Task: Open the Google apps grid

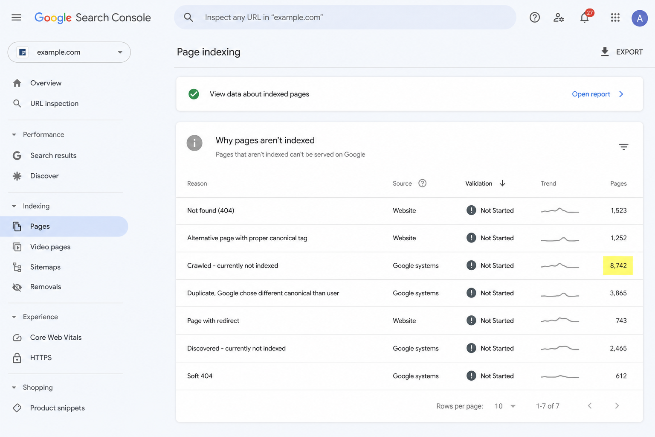Action: coord(615,17)
